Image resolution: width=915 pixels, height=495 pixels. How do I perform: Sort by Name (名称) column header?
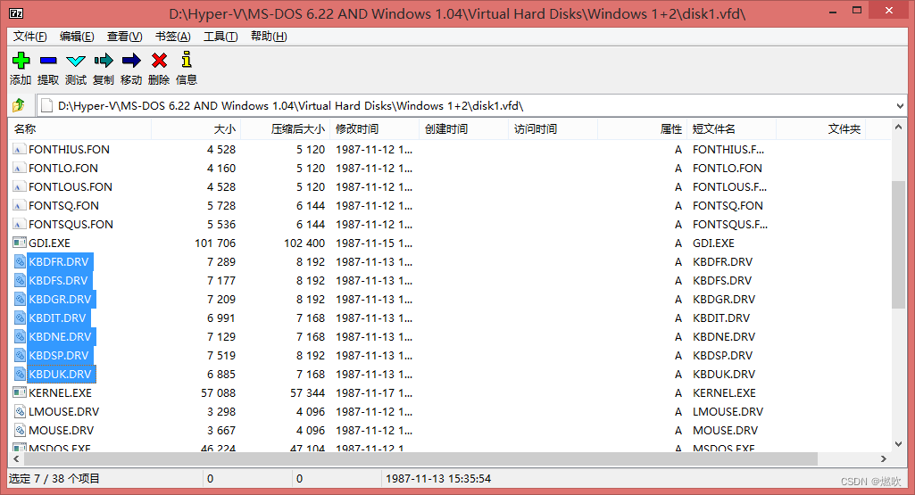click(x=80, y=128)
